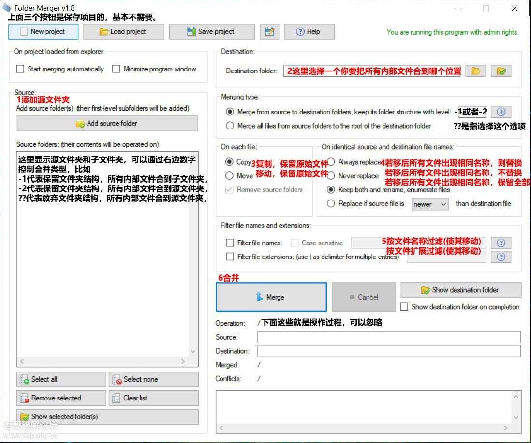This screenshot has height=443, width=531.
Task: Open help for merging type options
Action: coord(501,112)
